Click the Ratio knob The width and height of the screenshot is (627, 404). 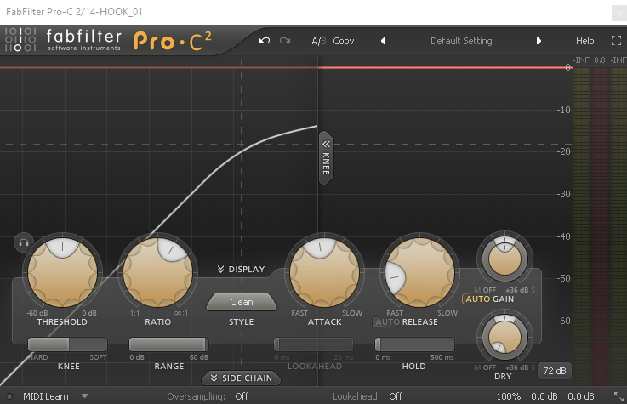coord(158,272)
